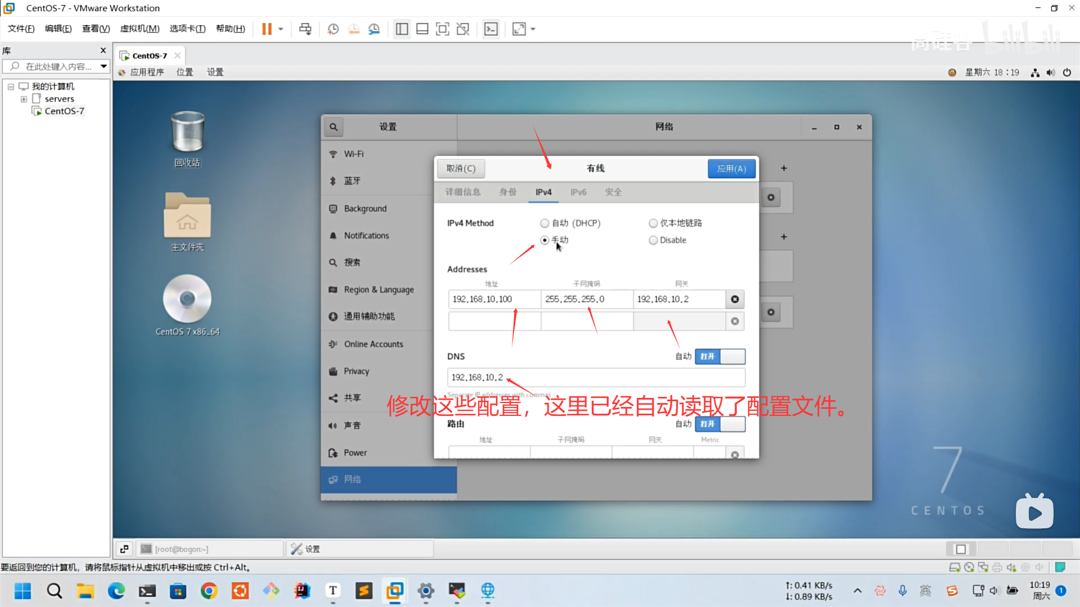Open the library search dropdown arrow
The image size is (1080, 607).
(x=103, y=66)
